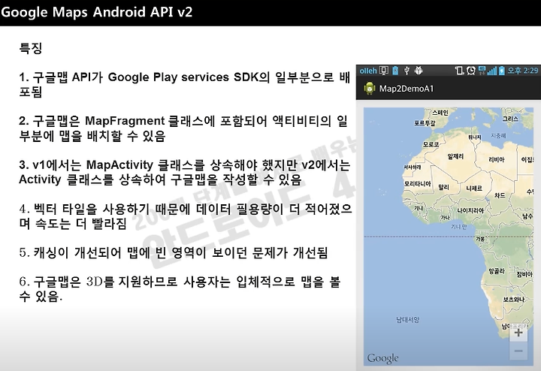Tap the 모리타니아 label on the map

[418, 184]
